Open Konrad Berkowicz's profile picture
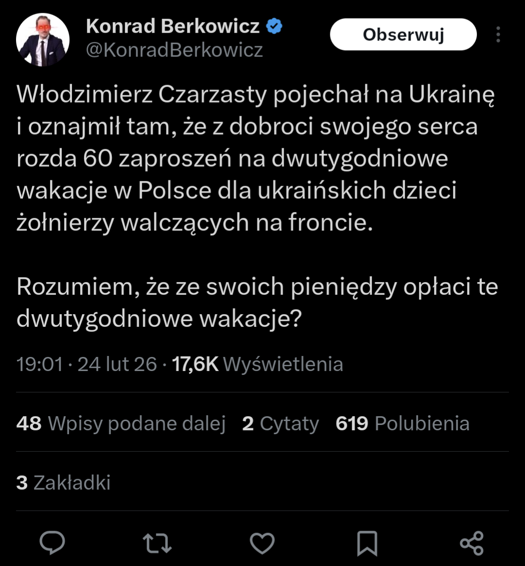 (43, 40)
